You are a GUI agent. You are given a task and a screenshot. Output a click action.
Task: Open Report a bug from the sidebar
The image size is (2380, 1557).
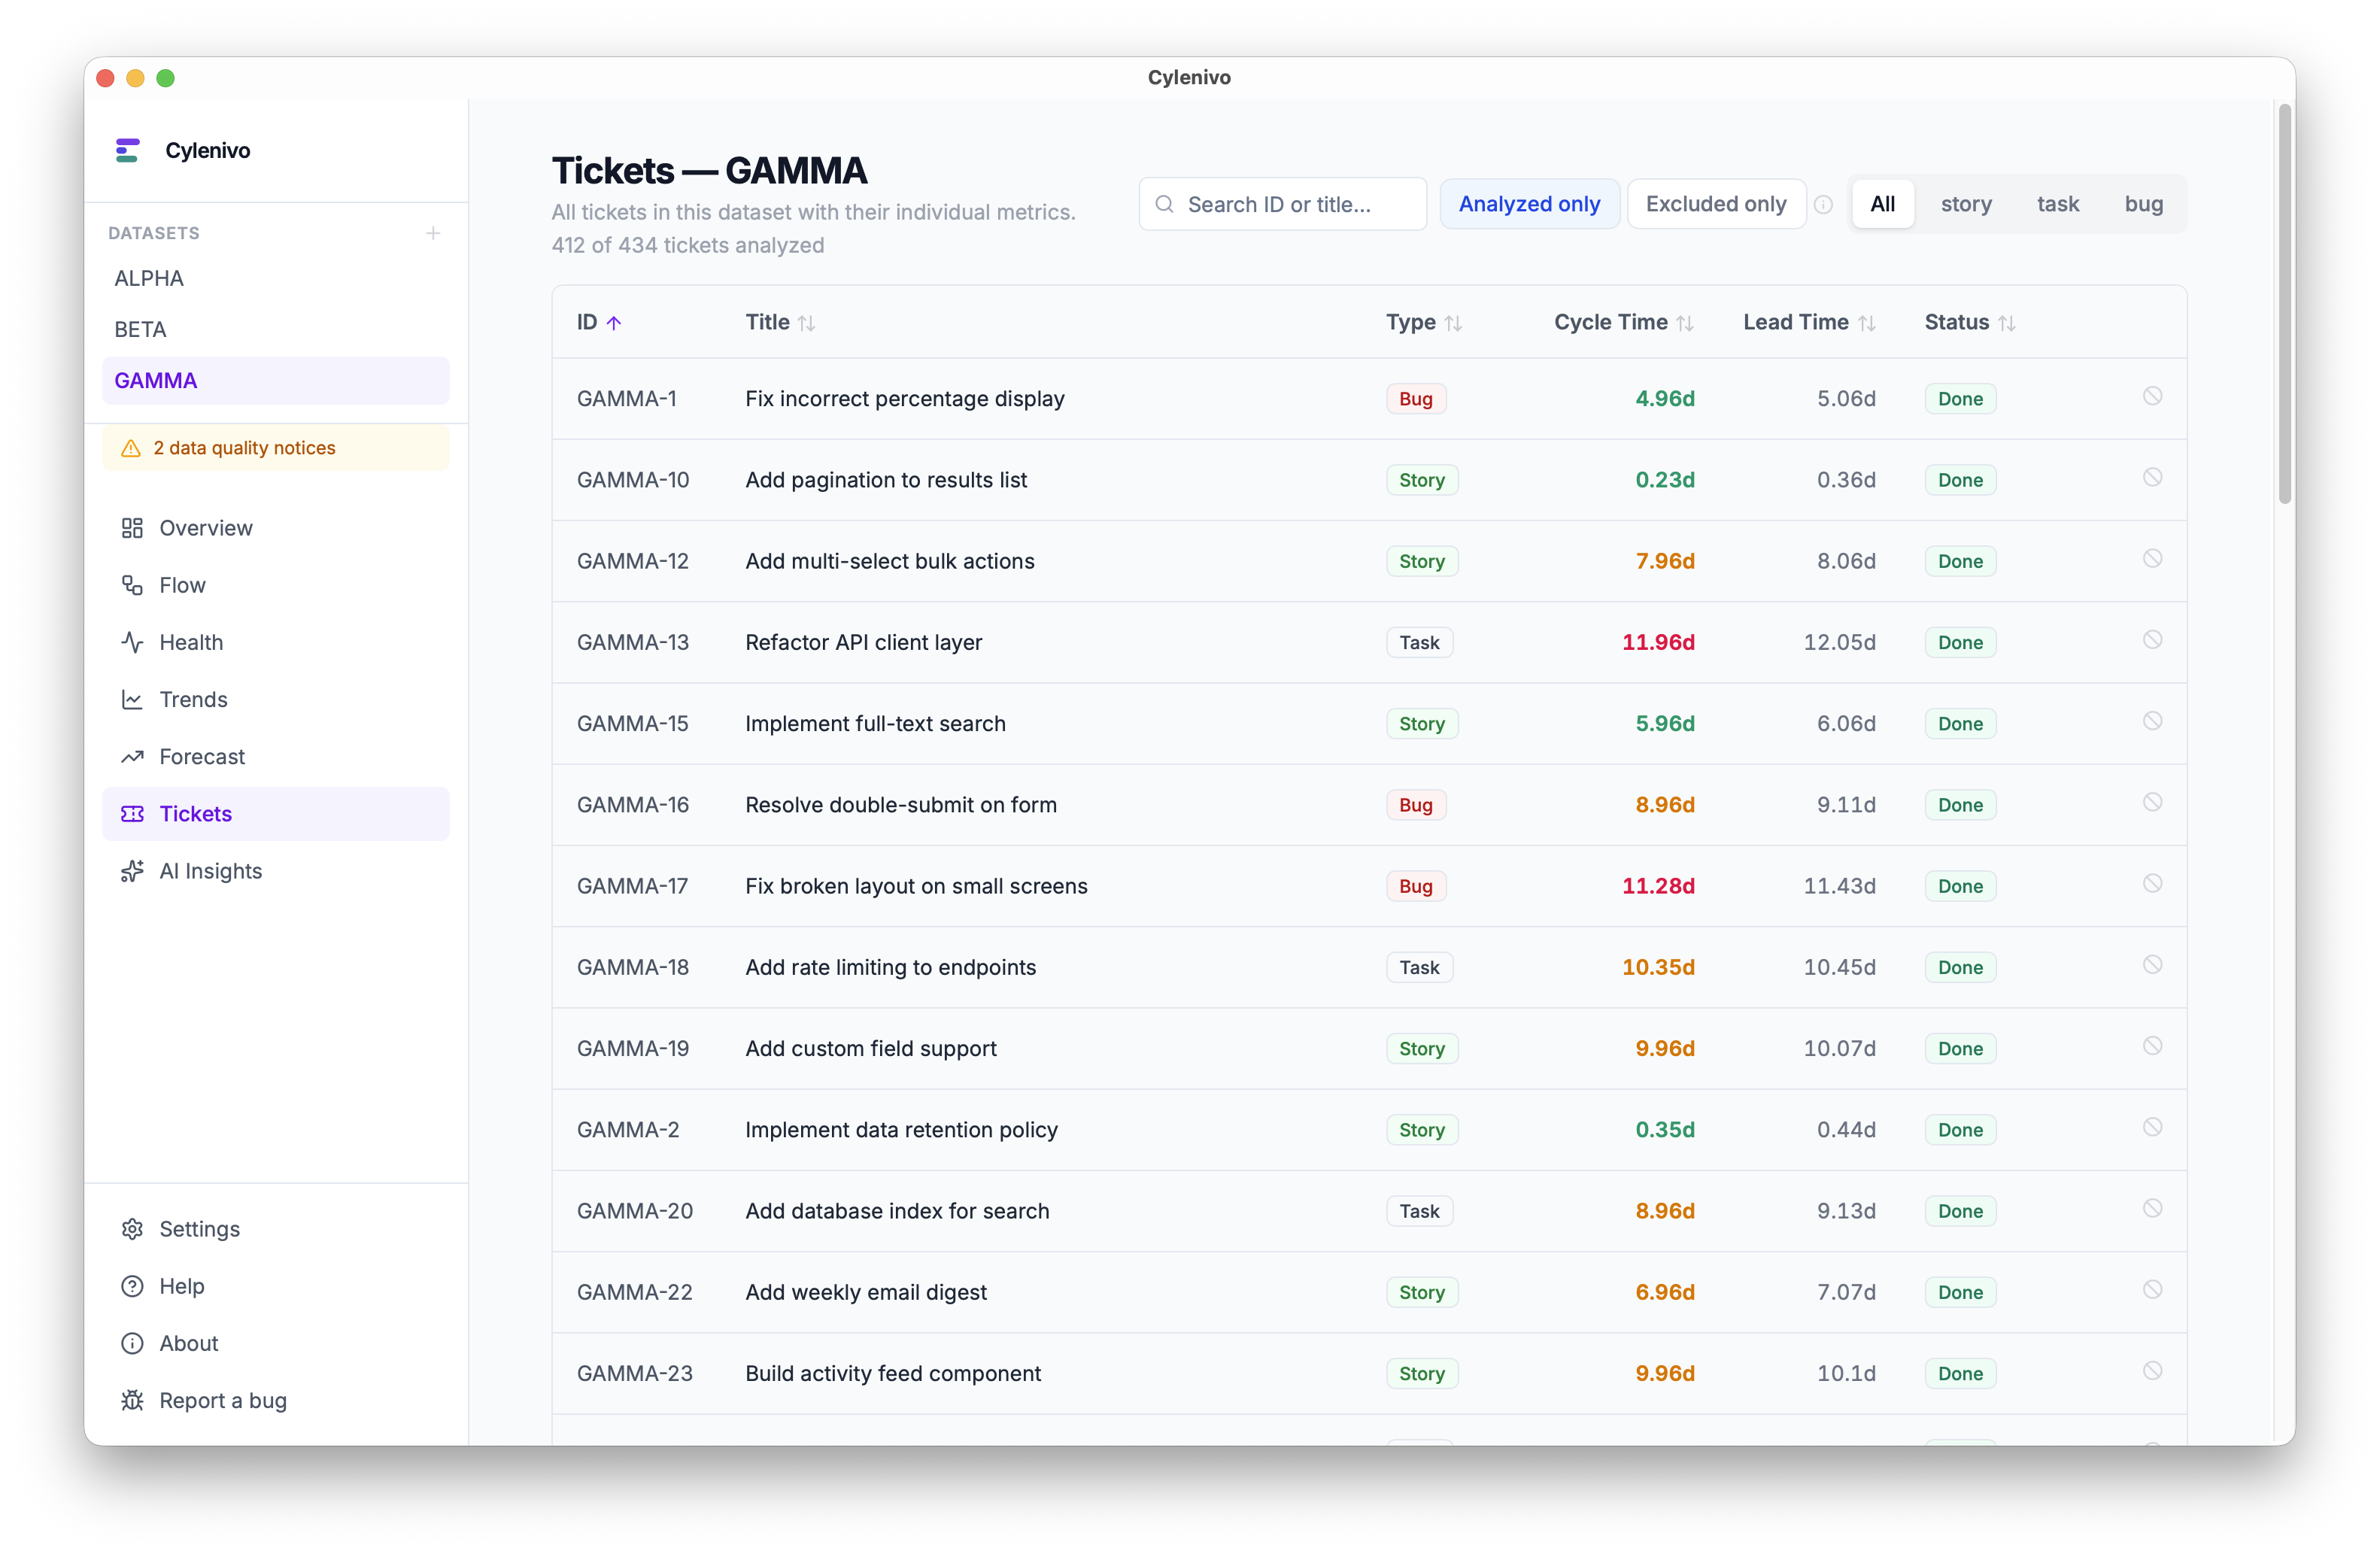point(222,1400)
